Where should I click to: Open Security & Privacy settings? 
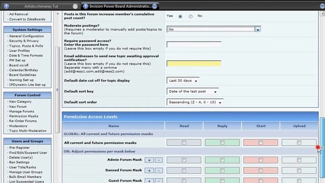[x=24, y=41]
